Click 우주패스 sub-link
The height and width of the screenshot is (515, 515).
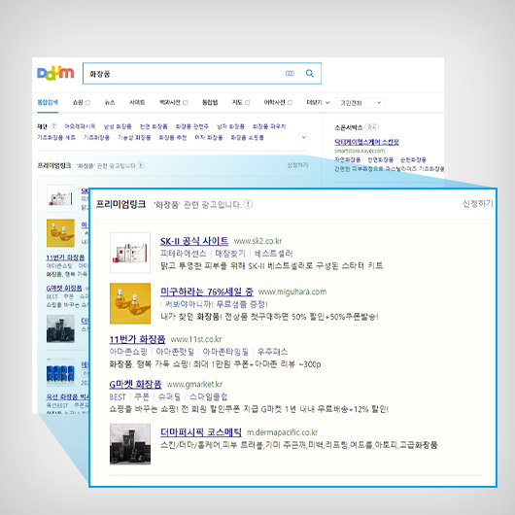pyautogui.click(x=273, y=352)
